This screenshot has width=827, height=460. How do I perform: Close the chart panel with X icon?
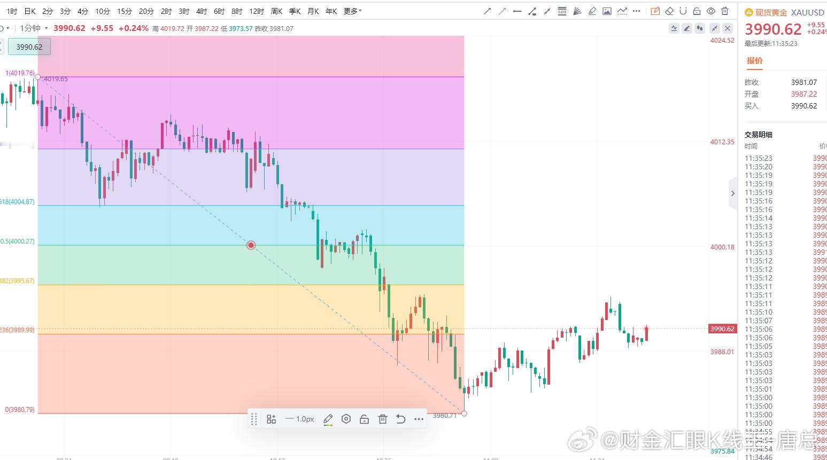tap(728, 28)
